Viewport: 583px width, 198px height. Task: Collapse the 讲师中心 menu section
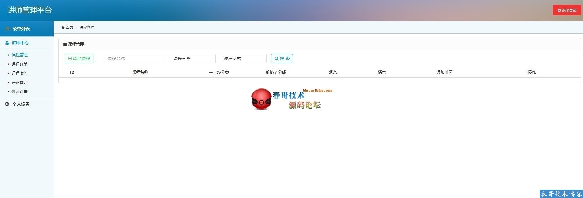pyautogui.click(x=20, y=43)
